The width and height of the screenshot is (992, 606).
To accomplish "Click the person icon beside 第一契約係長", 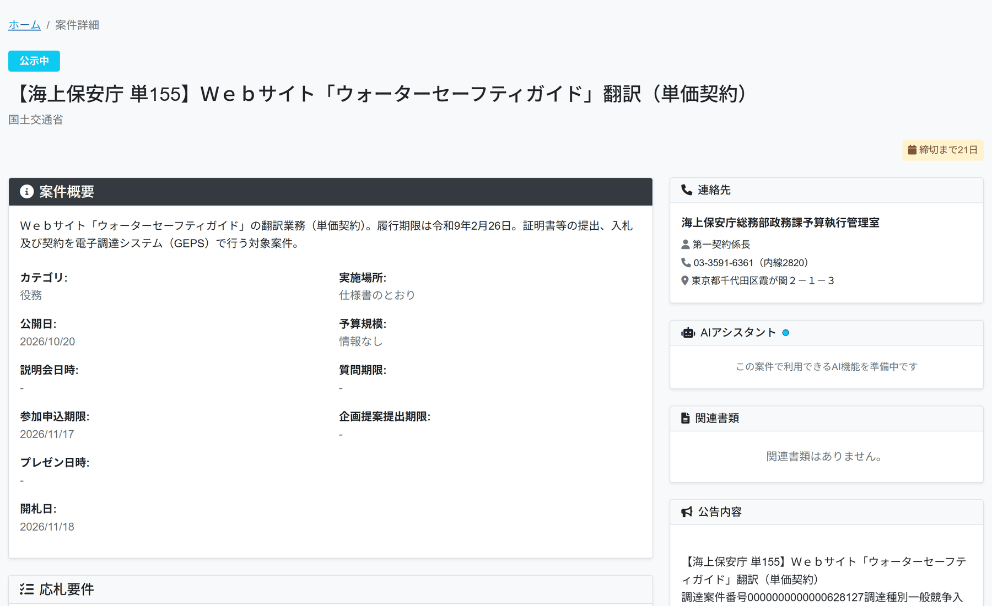I will (686, 244).
